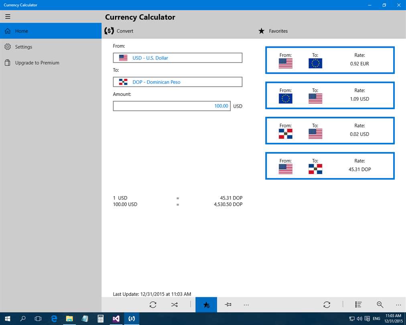
Task: Go to Home in the sidebar
Action: pos(51,31)
